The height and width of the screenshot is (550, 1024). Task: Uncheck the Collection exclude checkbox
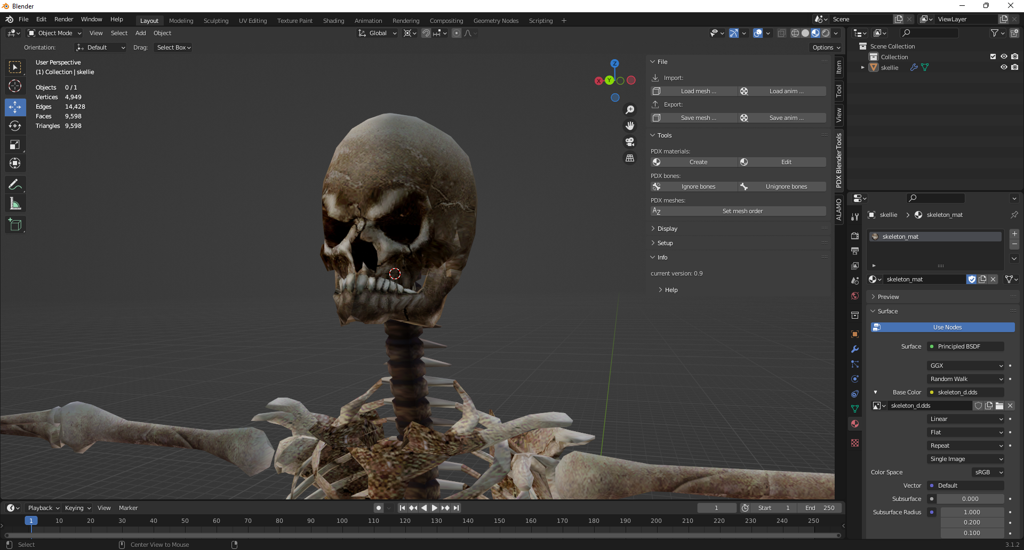click(993, 56)
